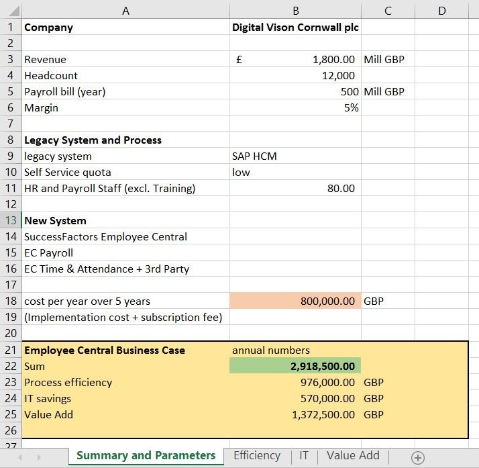Select row 22 header

click(11, 366)
